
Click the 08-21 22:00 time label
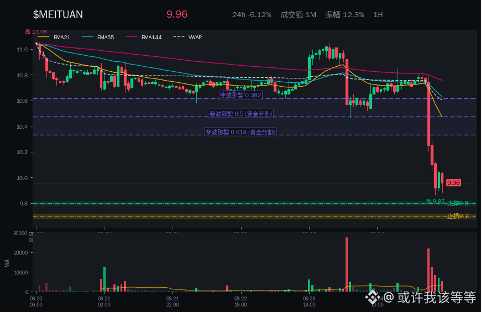click(172, 302)
